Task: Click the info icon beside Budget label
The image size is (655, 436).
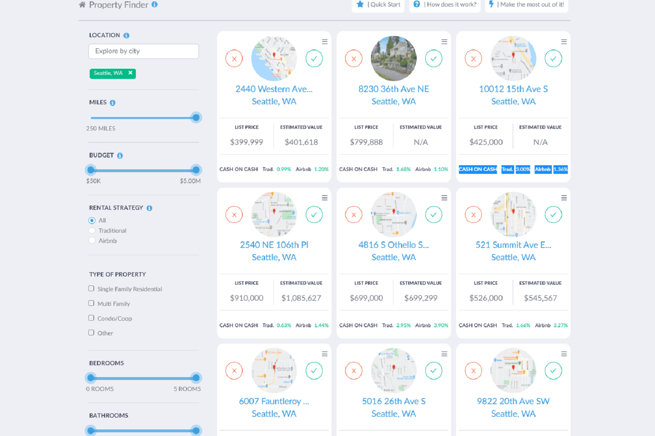Action: pyautogui.click(x=119, y=155)
